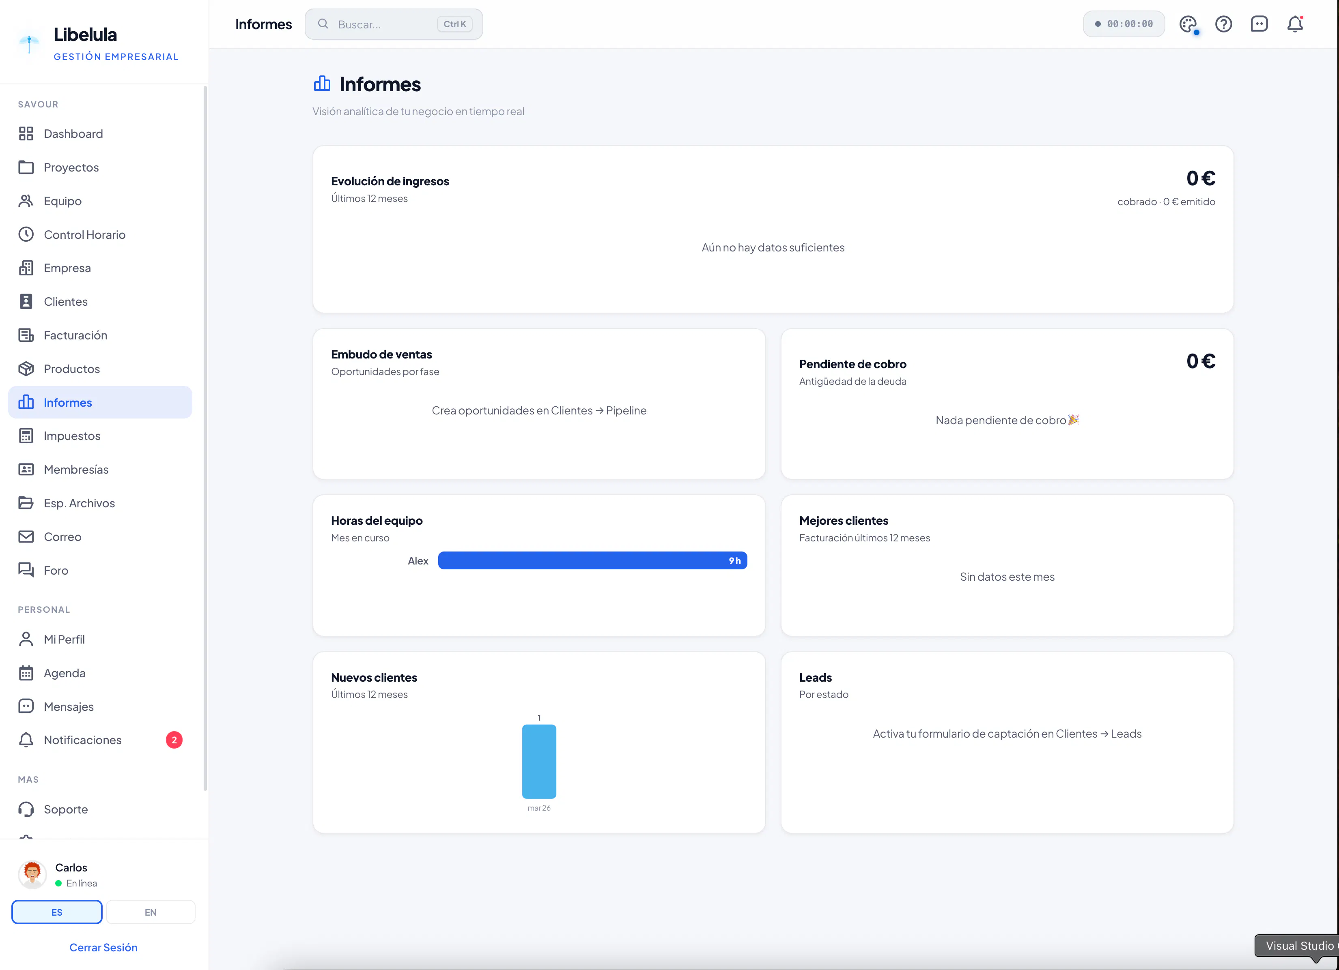Click the Crea oportunidades en Clientes → Pipeline text
The width and height of the screenshot is (1339, 970).
pos(539,411)
